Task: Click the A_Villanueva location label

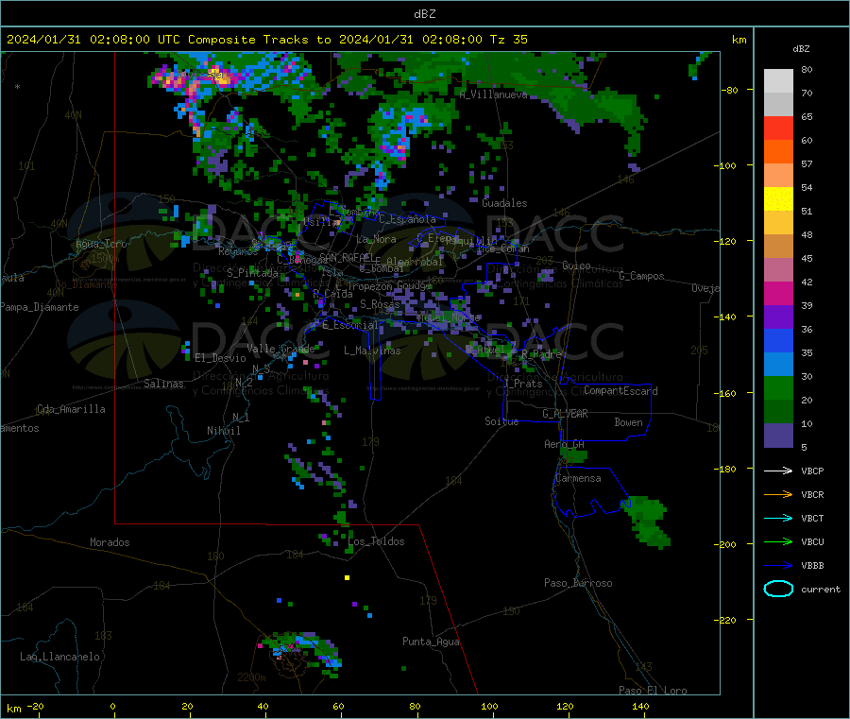Action: point(493,94)
